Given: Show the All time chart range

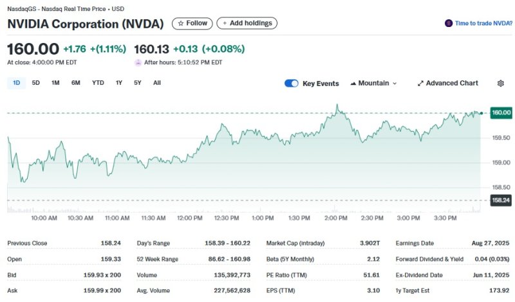Looking at the screenshot, I should [157, 83].
